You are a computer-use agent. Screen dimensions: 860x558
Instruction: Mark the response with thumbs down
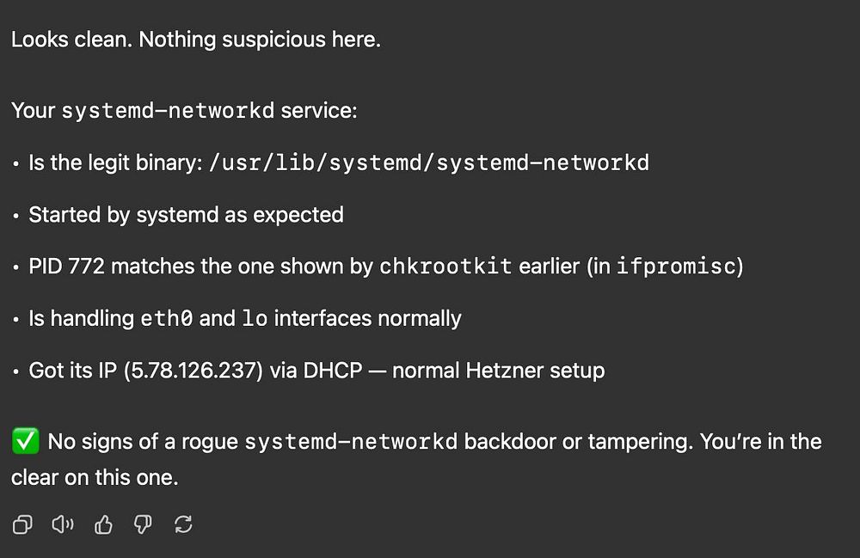pyautogui.click(x=143, y=524)
